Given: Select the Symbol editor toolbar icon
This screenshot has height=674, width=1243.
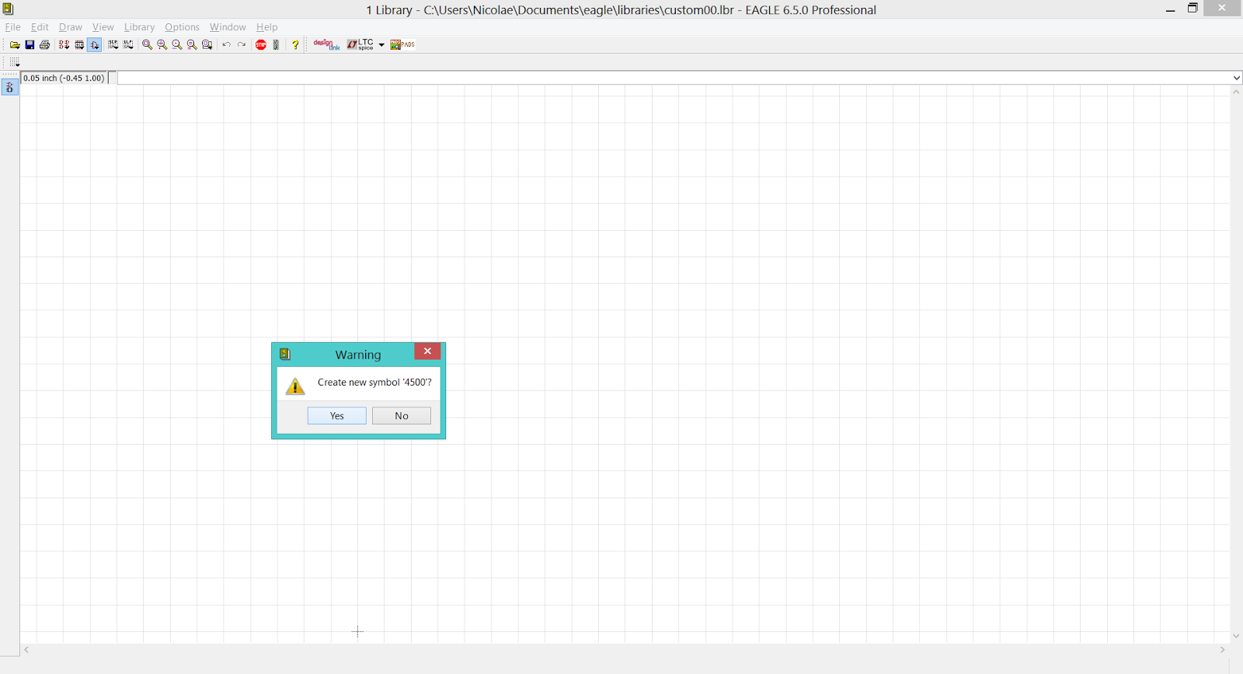Looking at the screenshot, I should tap(94, 45).
